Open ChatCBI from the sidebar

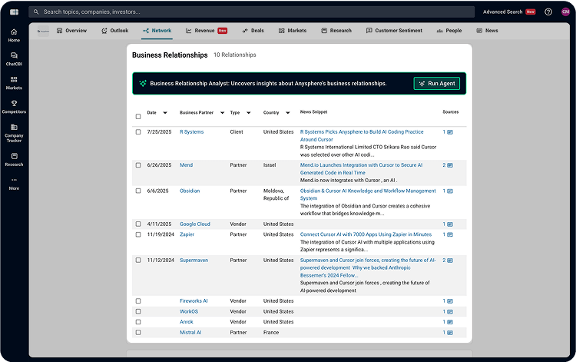pos(14,58)
